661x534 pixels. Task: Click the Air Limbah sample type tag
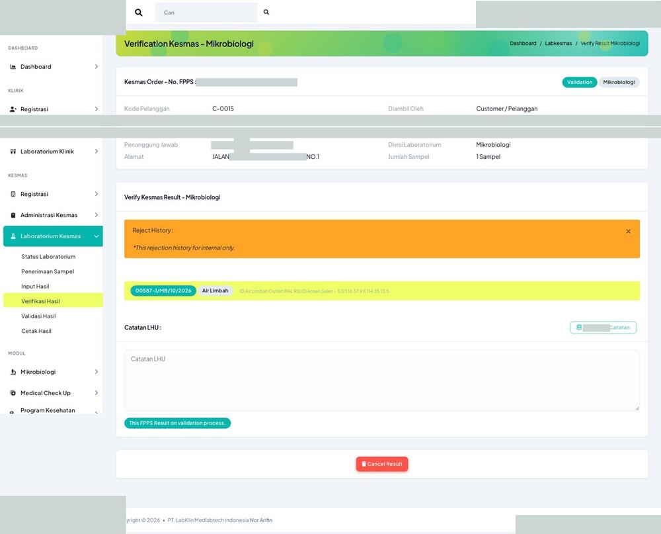point(215,291)
